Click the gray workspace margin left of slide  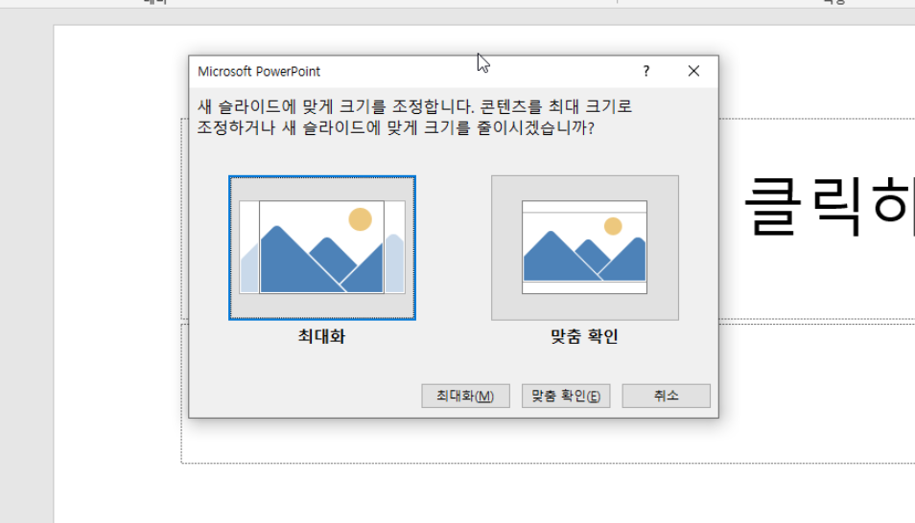click(26, 287)
